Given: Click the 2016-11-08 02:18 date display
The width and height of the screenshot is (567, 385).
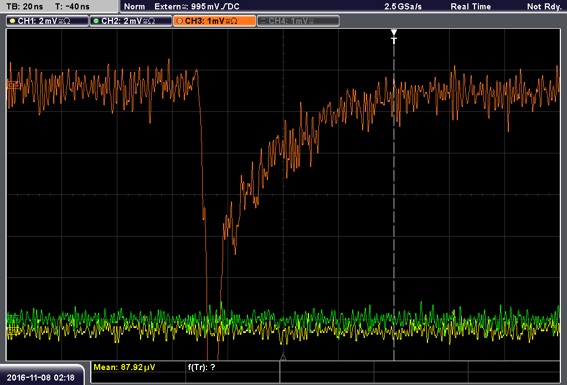Looking at the screenshot, I should pos(40,377).
